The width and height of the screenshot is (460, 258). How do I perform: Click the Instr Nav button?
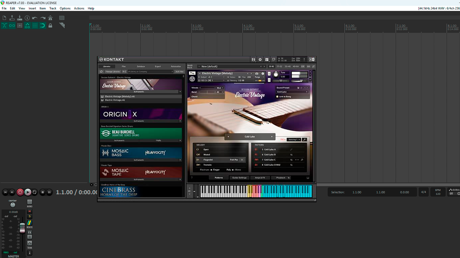[x=179, y=72]
